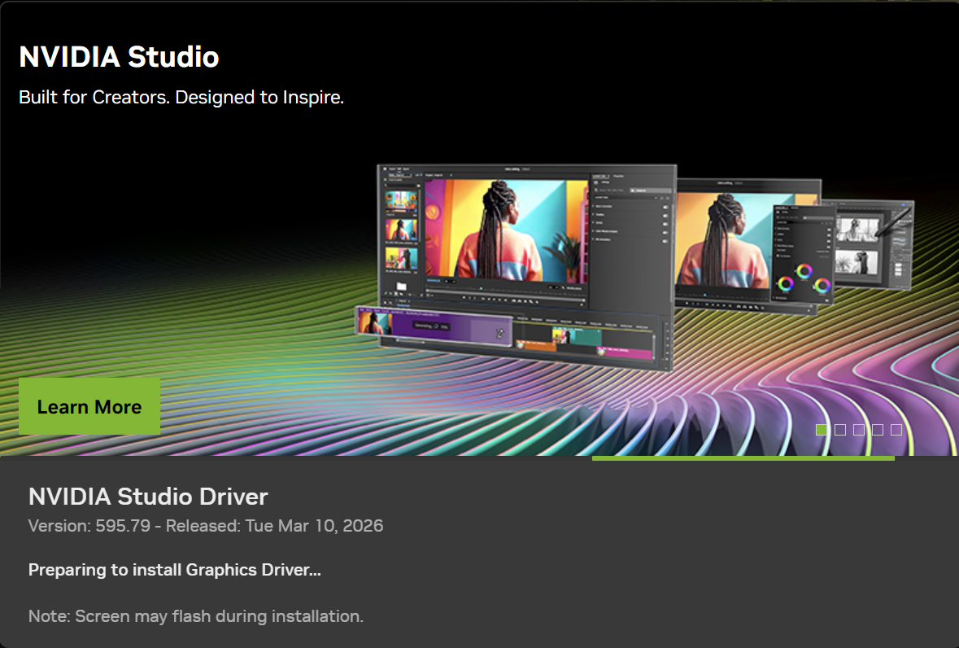Select the first green carousel indicator
The image size is (959, 648).
822,430
